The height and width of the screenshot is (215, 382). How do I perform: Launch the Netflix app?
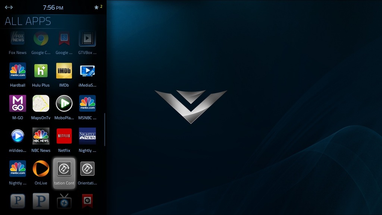(x=64, y=136)
